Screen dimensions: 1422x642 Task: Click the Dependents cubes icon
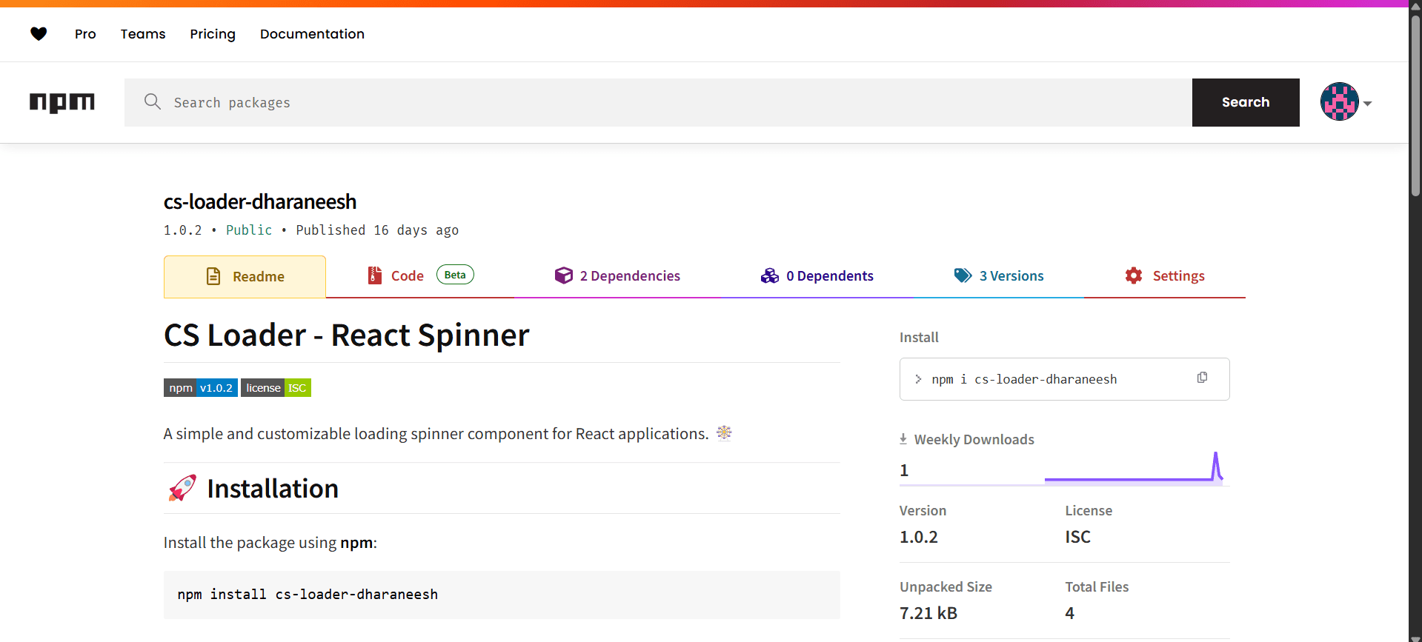(x=769, y=275)
